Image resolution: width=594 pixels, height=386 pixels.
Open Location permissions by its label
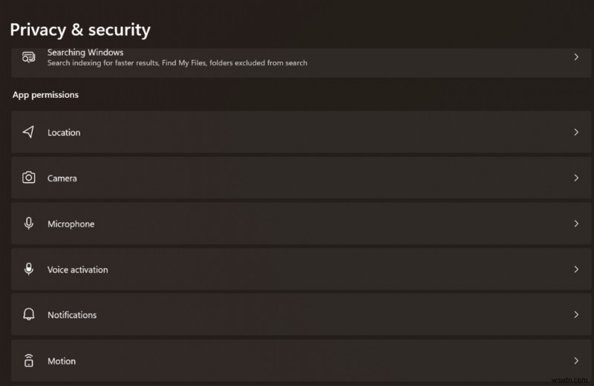[x=64, y=133]
